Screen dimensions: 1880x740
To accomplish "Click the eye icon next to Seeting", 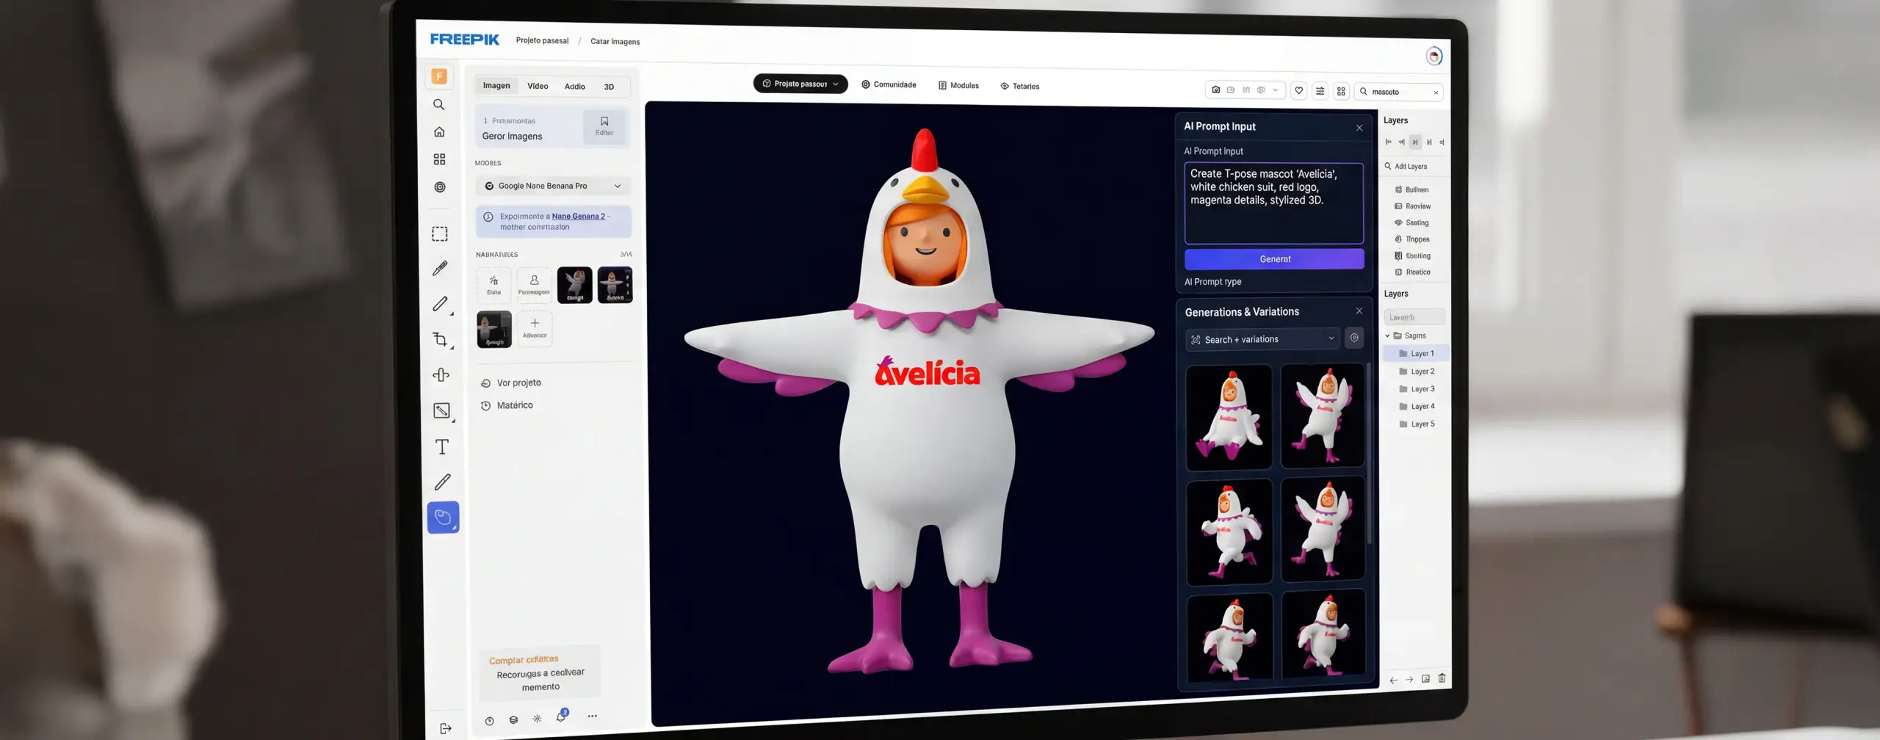I will coord(1398,222).
